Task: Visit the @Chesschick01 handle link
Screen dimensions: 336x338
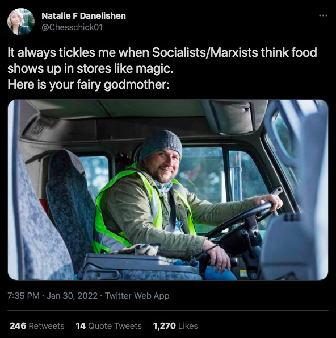Action: pyautogui.click(x=72, y=27)
